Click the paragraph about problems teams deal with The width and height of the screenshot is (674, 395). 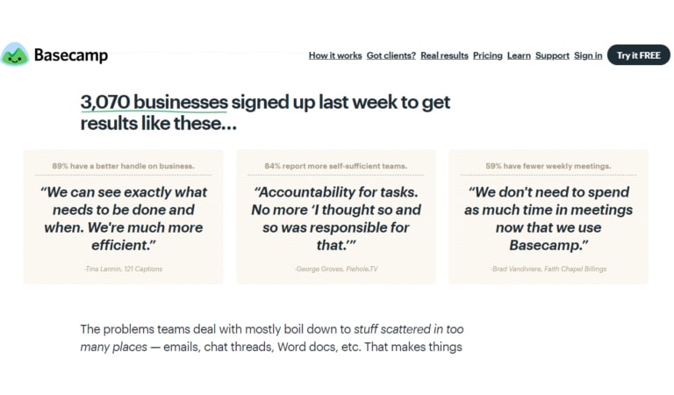coord(272,338)
